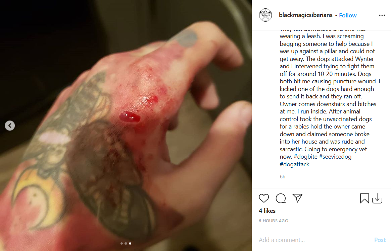This screenshot has height=251, width=391.
Task: Like the post with heart icon
Action: 264,198
